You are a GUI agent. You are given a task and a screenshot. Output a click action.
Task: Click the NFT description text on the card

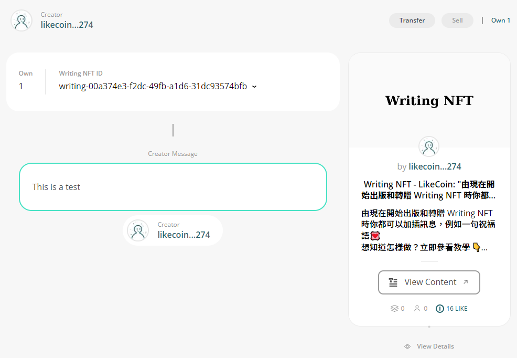pos(428,230)
